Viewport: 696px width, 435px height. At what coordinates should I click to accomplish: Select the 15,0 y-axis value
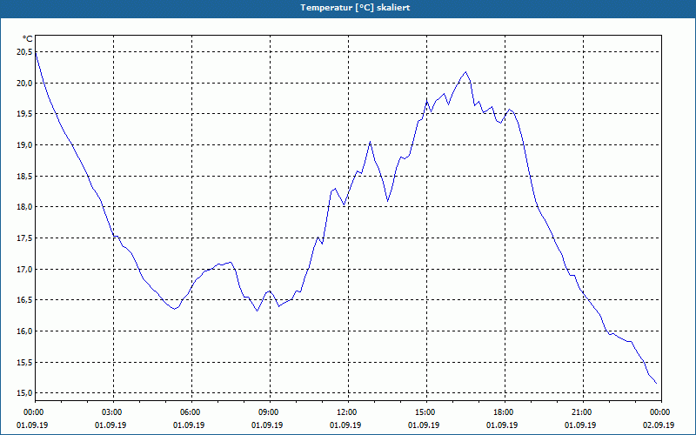[x=24, y=393]
